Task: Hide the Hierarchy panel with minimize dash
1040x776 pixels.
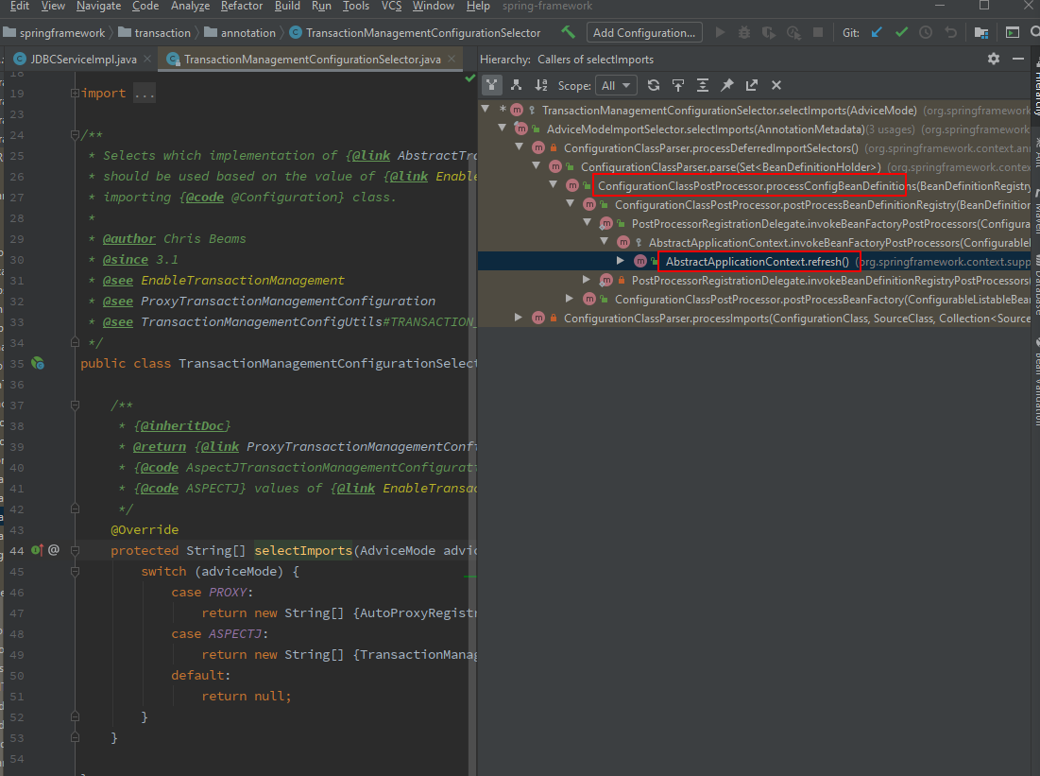Action: tap(1018, 59)
